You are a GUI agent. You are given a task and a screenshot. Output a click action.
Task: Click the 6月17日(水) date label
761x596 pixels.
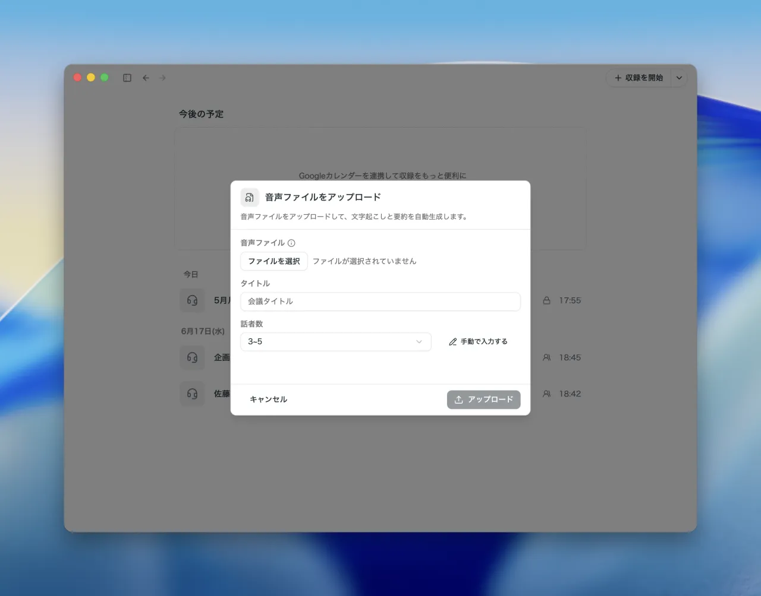[203, 331]
